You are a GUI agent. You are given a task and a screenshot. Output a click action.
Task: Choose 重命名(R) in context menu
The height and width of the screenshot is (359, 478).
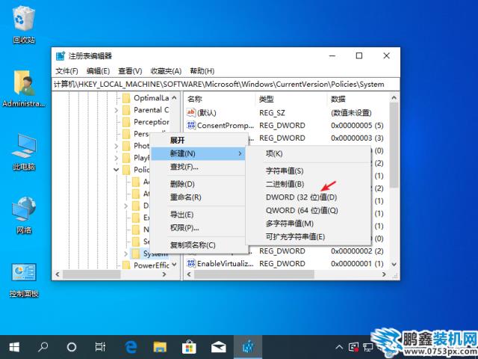tap(199, 197)
